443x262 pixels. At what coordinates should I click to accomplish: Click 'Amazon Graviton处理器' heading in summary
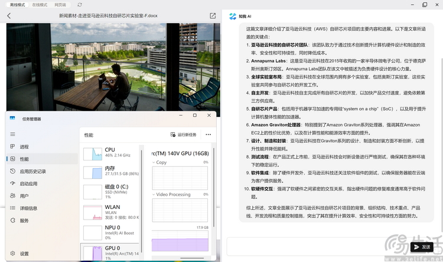pos(276,125)
